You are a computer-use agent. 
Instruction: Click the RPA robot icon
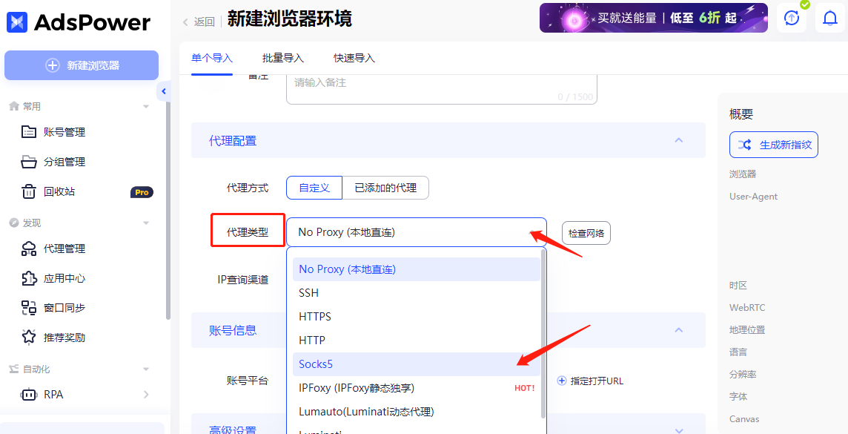tap(29, 395)
